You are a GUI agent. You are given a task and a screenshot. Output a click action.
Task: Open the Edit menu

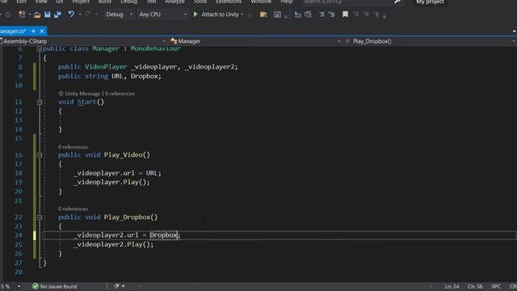pyautogui.click(x=22, y=2)
